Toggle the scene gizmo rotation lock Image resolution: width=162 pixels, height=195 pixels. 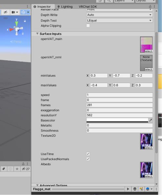pos(25,21)
